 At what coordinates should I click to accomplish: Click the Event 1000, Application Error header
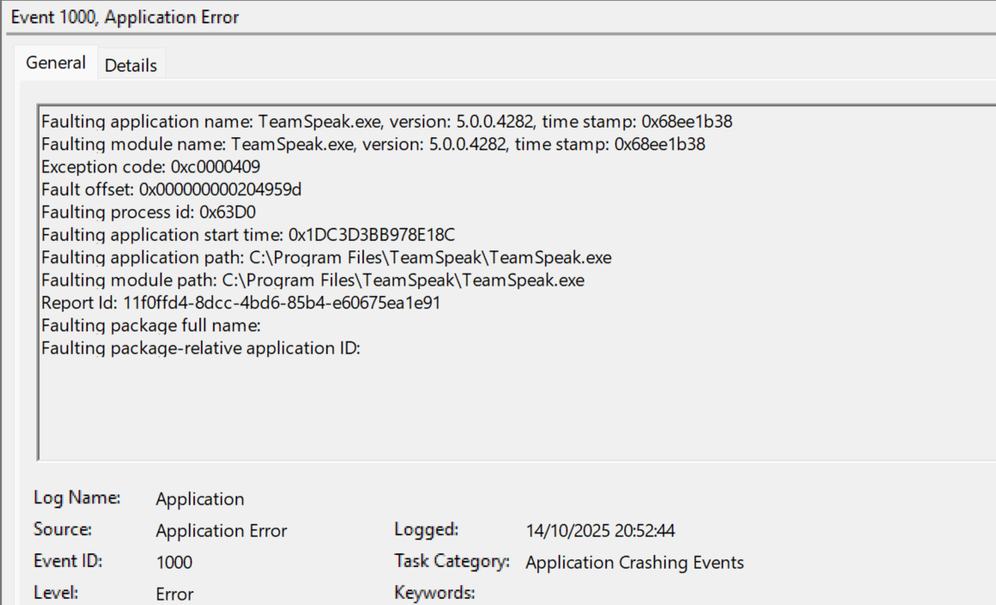coord(125,17)
